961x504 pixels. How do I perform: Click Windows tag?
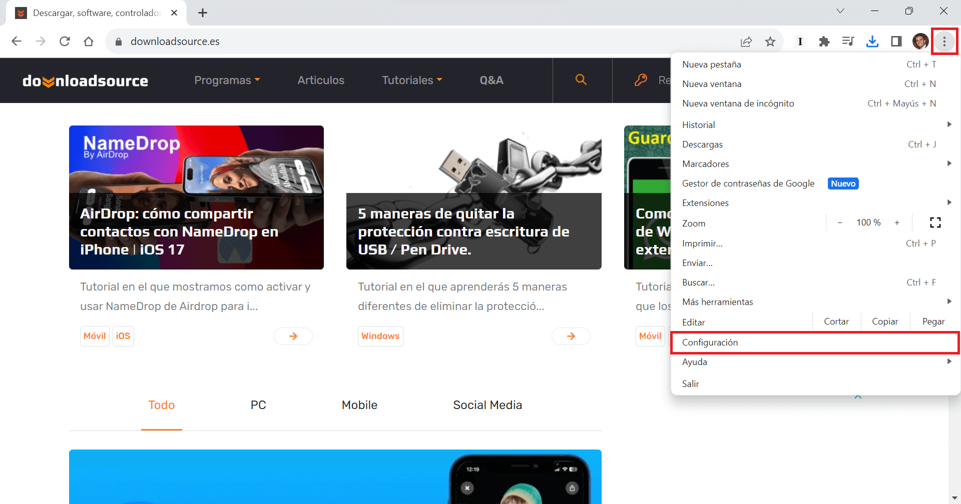(x=380, y=336)
